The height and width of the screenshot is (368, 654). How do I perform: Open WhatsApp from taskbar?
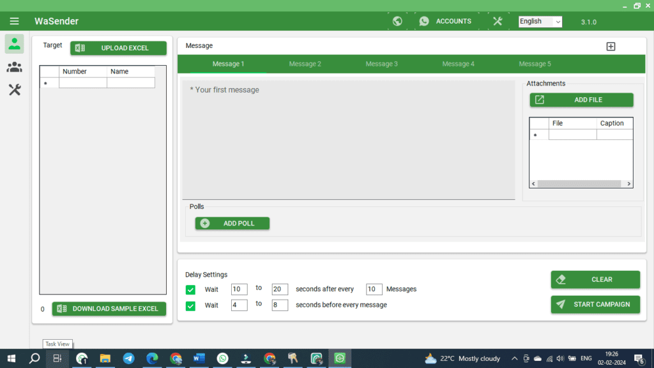223,358
